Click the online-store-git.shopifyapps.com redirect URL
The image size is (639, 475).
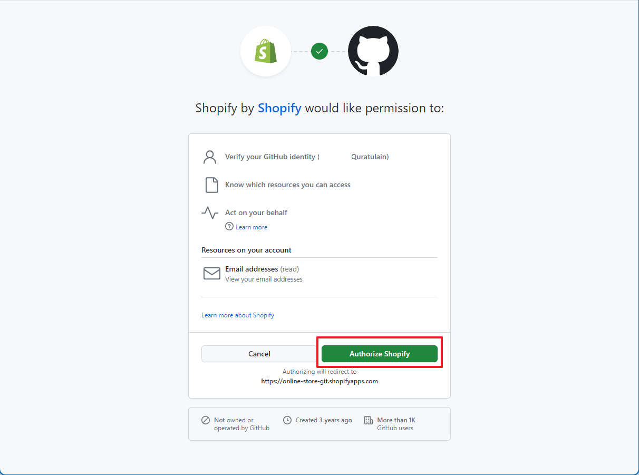[x=319, y=381]
